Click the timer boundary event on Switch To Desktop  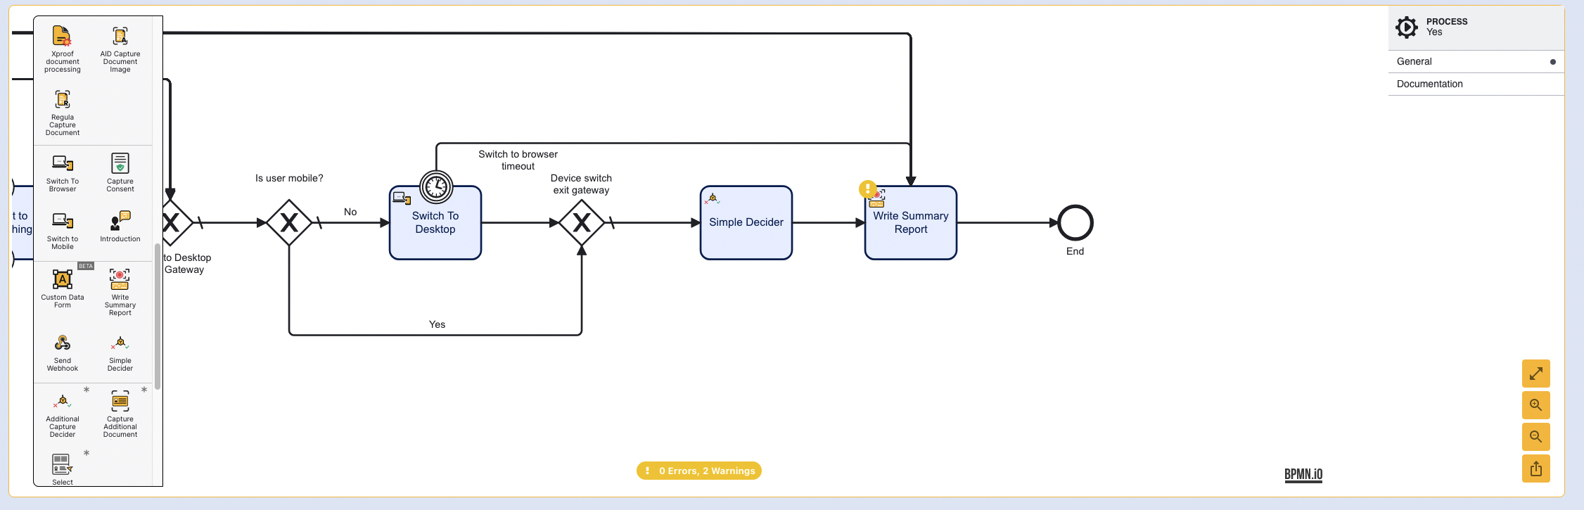pyautogui.click(x=436, y=187)
